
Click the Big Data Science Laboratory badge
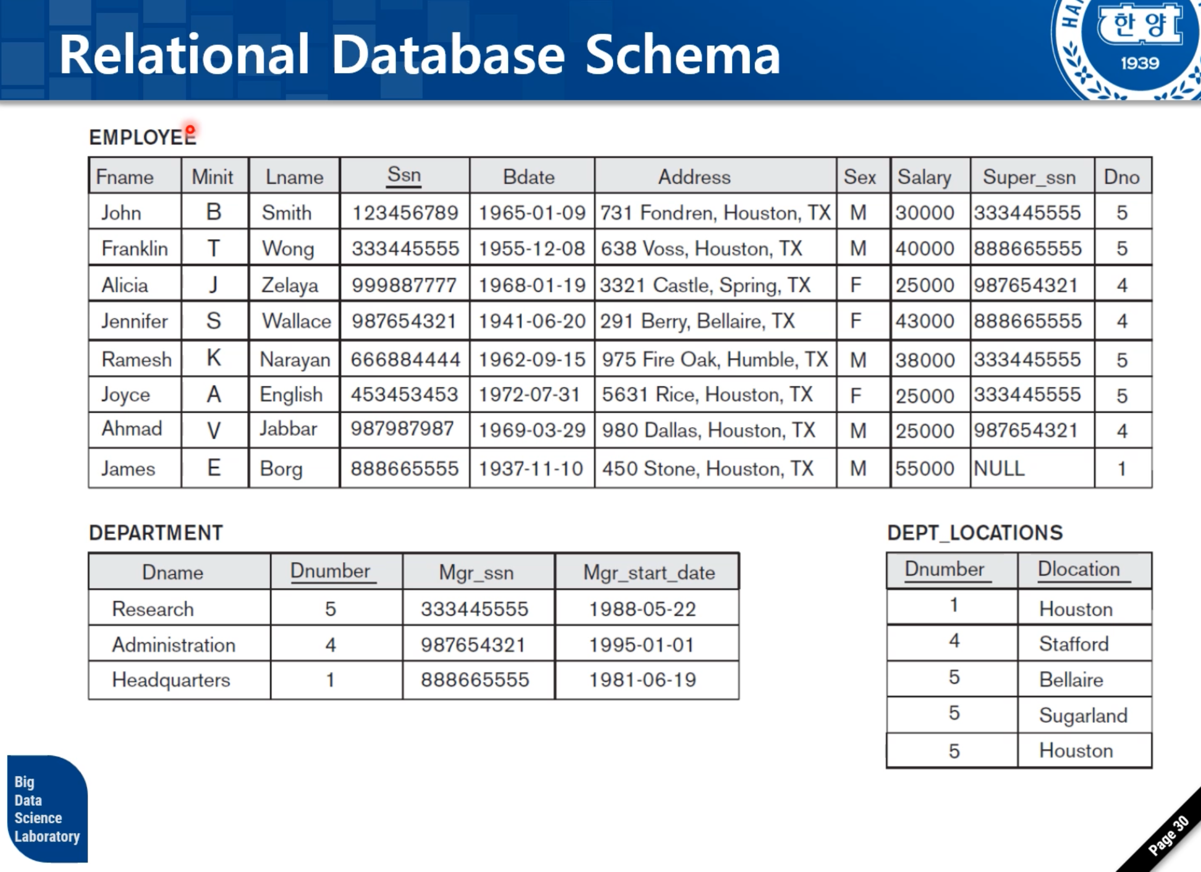pos(46,808)
